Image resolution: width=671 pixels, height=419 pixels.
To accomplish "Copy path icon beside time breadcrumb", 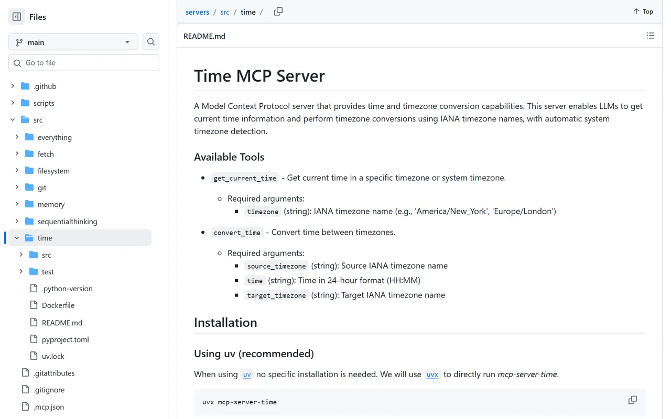I will pos(278,12).
